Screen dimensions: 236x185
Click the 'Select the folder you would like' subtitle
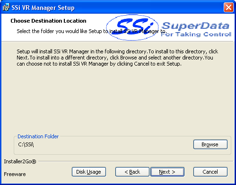(x=92, y=31)
